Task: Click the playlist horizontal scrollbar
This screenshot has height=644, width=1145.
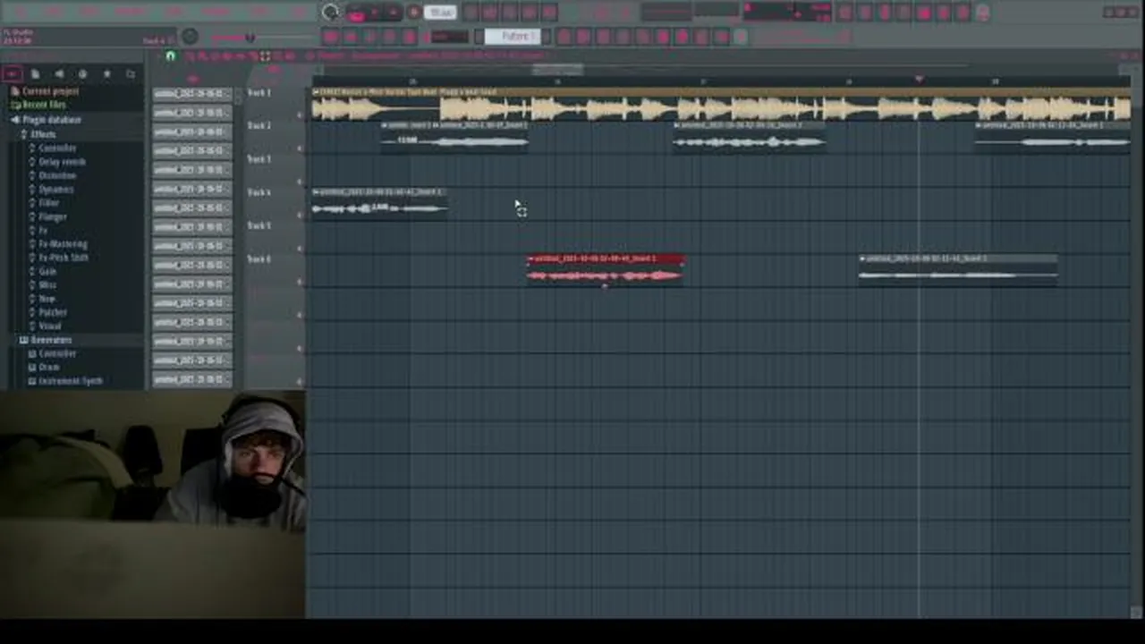Action: (557, 69)
